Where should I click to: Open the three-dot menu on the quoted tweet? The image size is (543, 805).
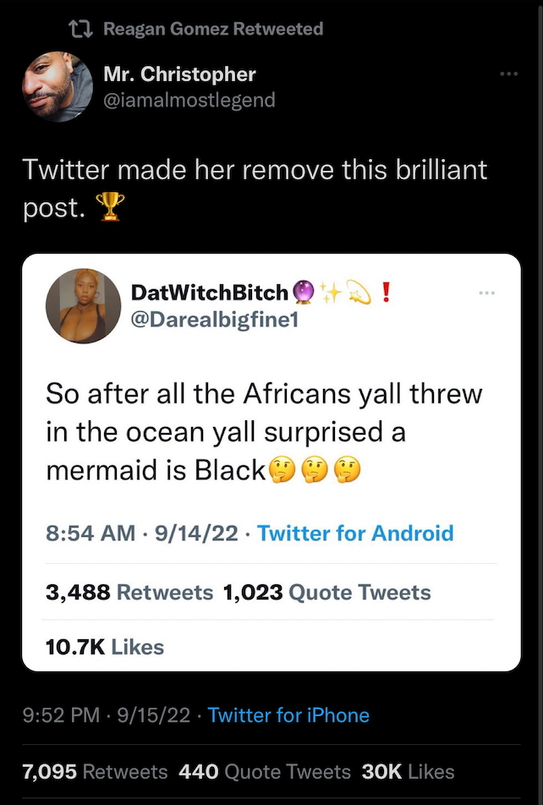486,293
